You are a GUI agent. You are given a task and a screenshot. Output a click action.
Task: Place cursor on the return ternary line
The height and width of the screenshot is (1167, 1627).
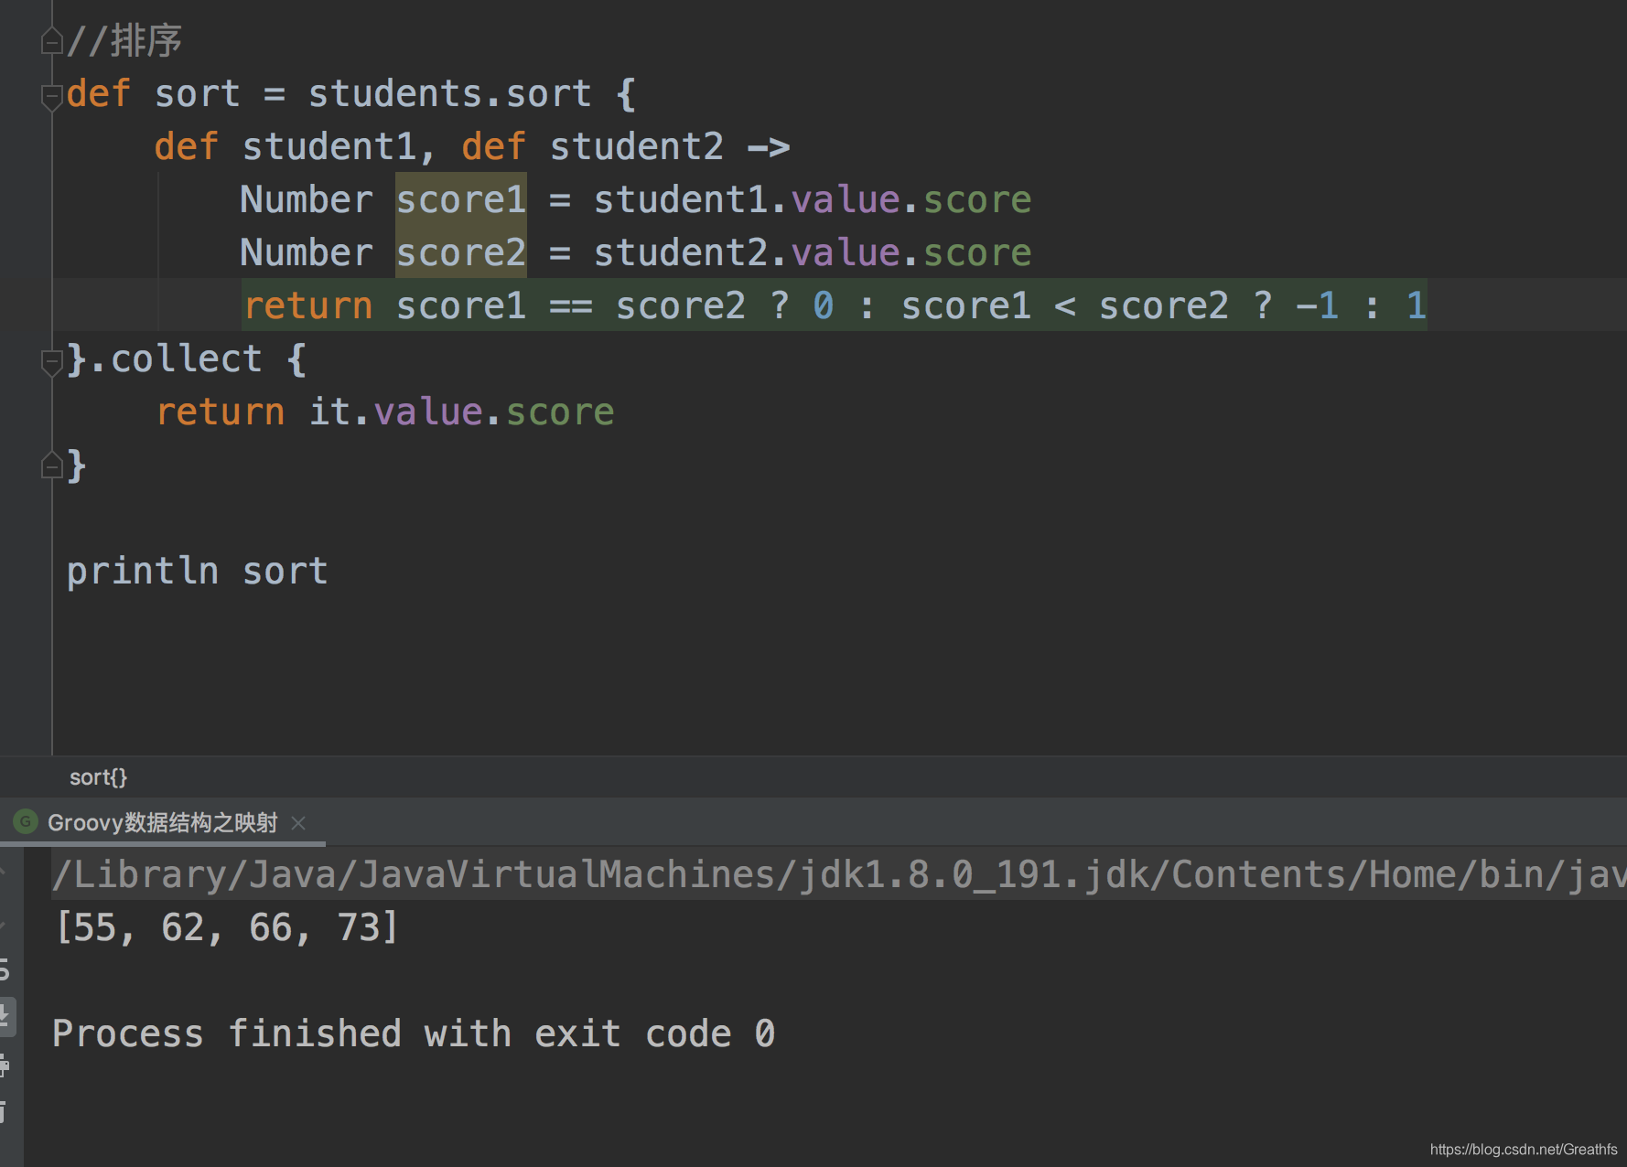coord(835,305)
